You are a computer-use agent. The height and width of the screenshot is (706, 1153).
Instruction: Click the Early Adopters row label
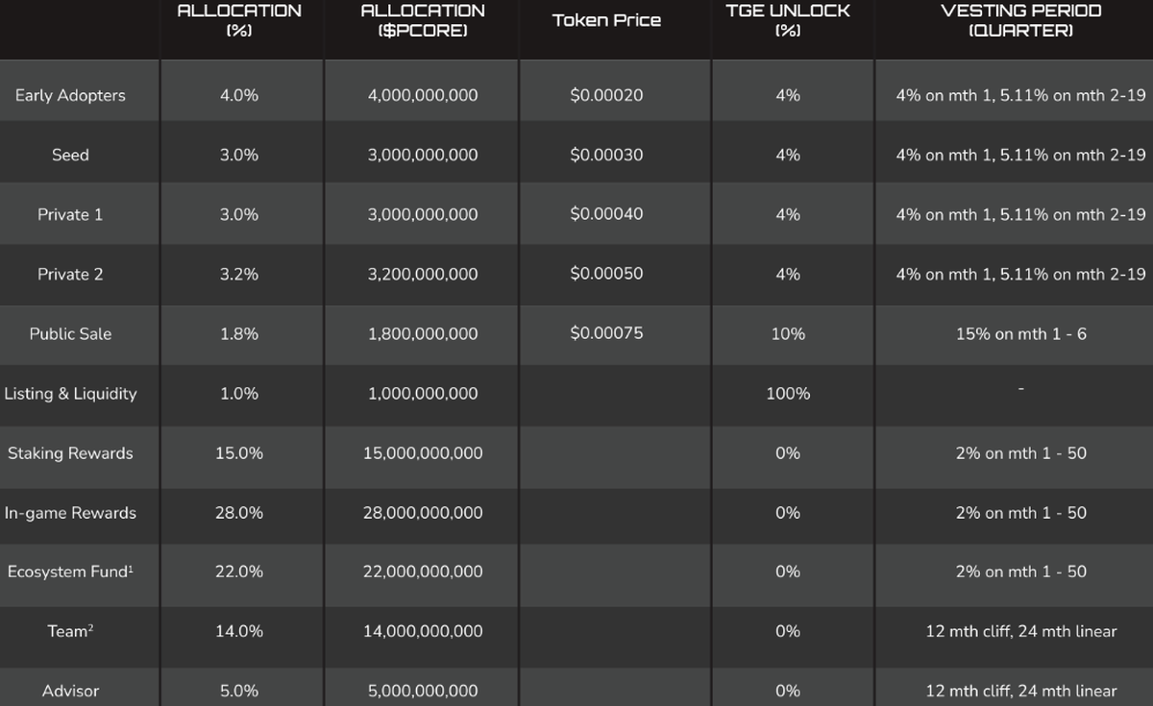point(70,95)
